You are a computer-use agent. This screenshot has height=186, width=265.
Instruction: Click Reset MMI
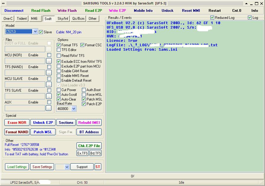coord(191,10)
